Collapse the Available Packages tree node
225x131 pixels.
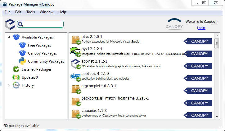(9, 37)
